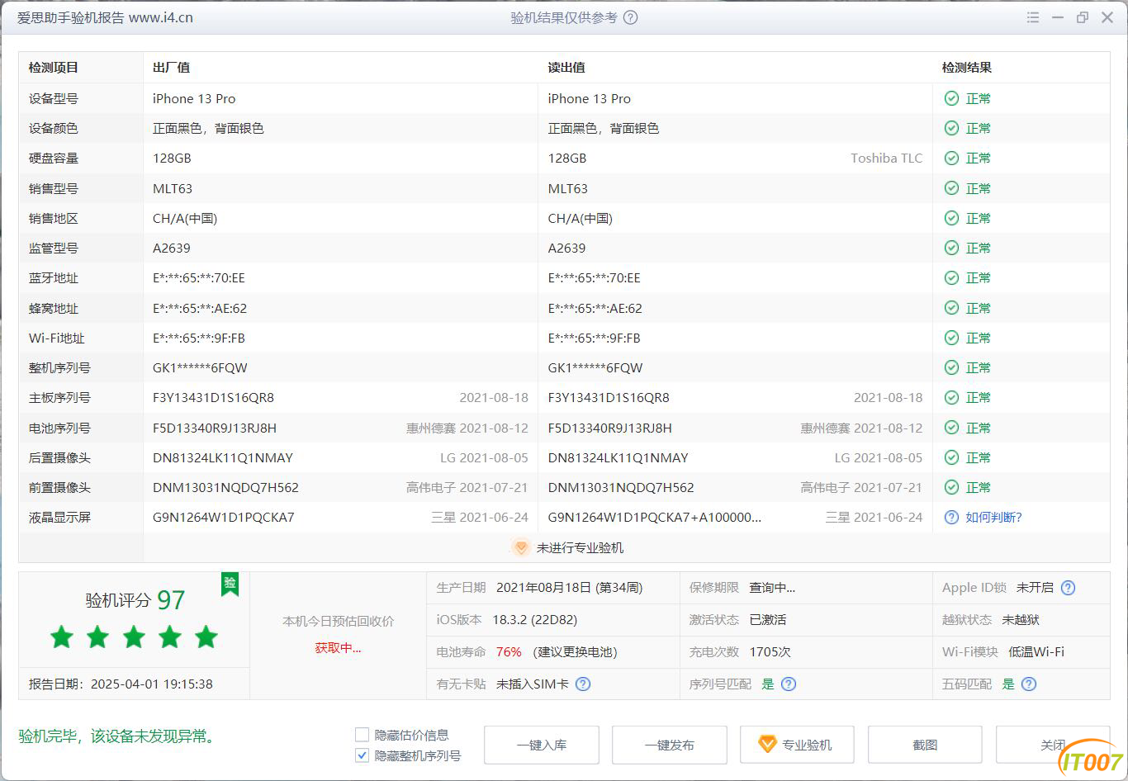Image resolution: width=1128 pixels, height=781 pixels.
Task: Click 获取中... recycle price text
Action: [x=338, y=648]
